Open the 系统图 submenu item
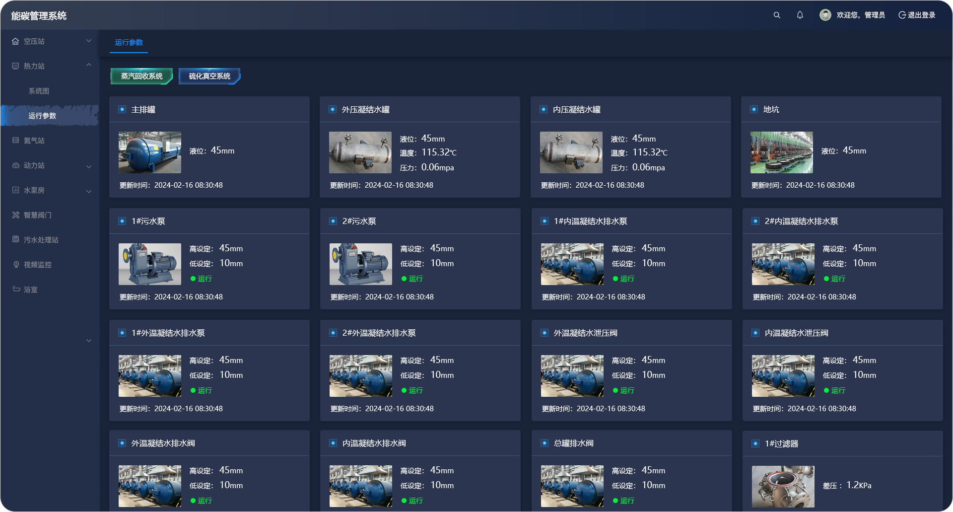Image resolution: width=953 pixels, height=512 pixels. coord(39,91)
